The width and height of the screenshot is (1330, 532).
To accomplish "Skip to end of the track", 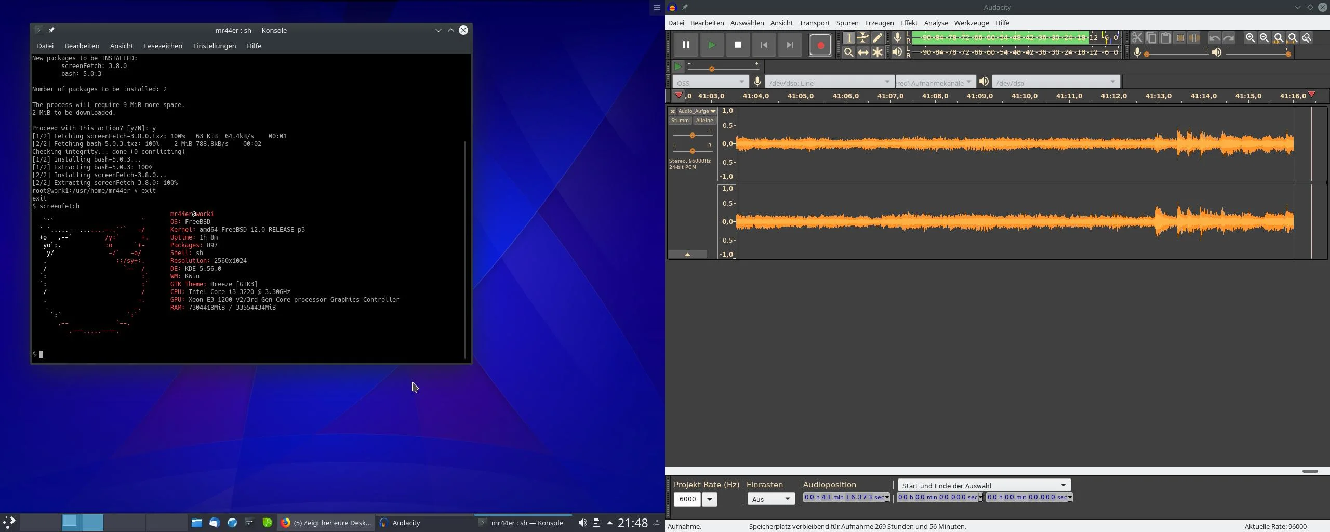I will (x=790, y=45).
